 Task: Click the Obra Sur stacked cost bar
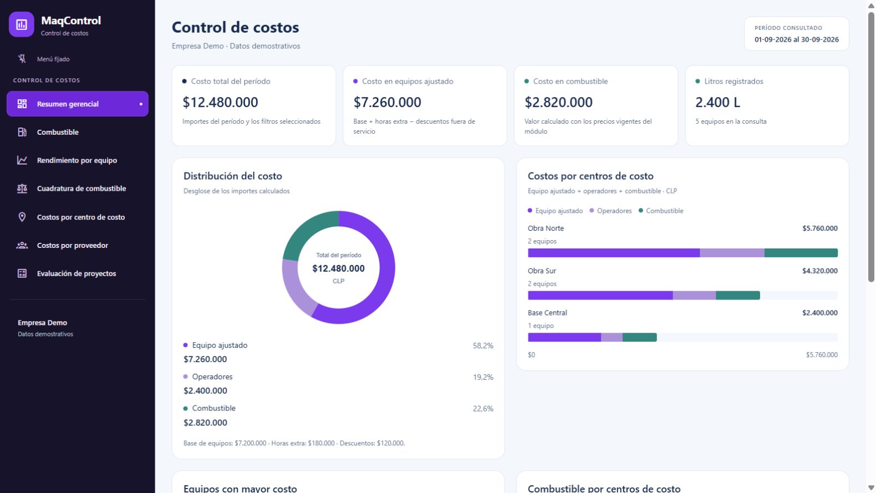pyautogui.click(x=644, y=296)
